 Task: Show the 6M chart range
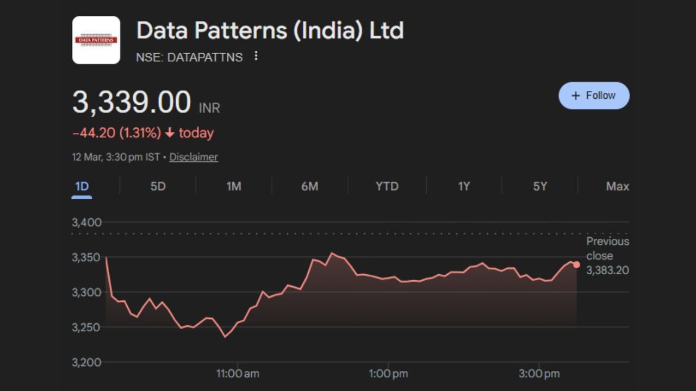[309, 186]
